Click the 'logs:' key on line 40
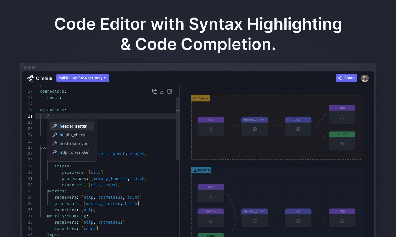This screenshot has width=396, height=237. coord(53,235)
